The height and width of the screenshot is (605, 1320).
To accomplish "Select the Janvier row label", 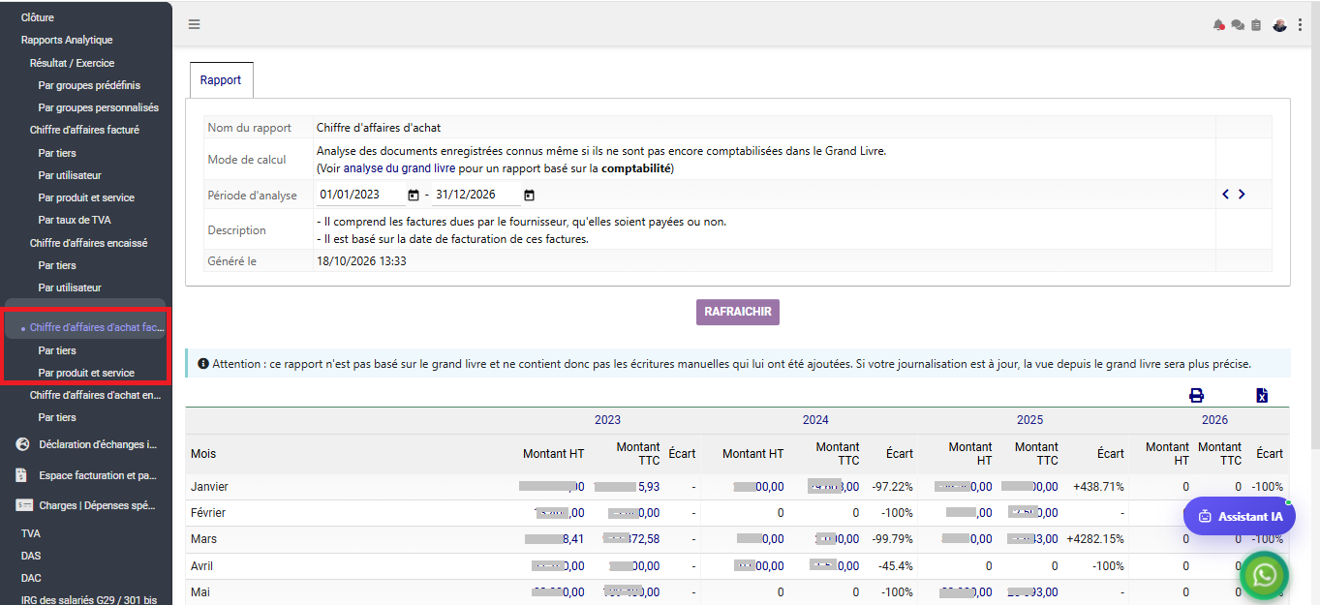I will [x=210, y=486].
